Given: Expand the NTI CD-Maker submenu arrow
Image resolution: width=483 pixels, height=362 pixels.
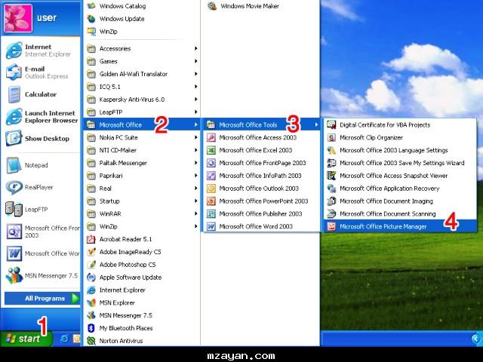Looking at the screenshot, I should coord(196,150).
